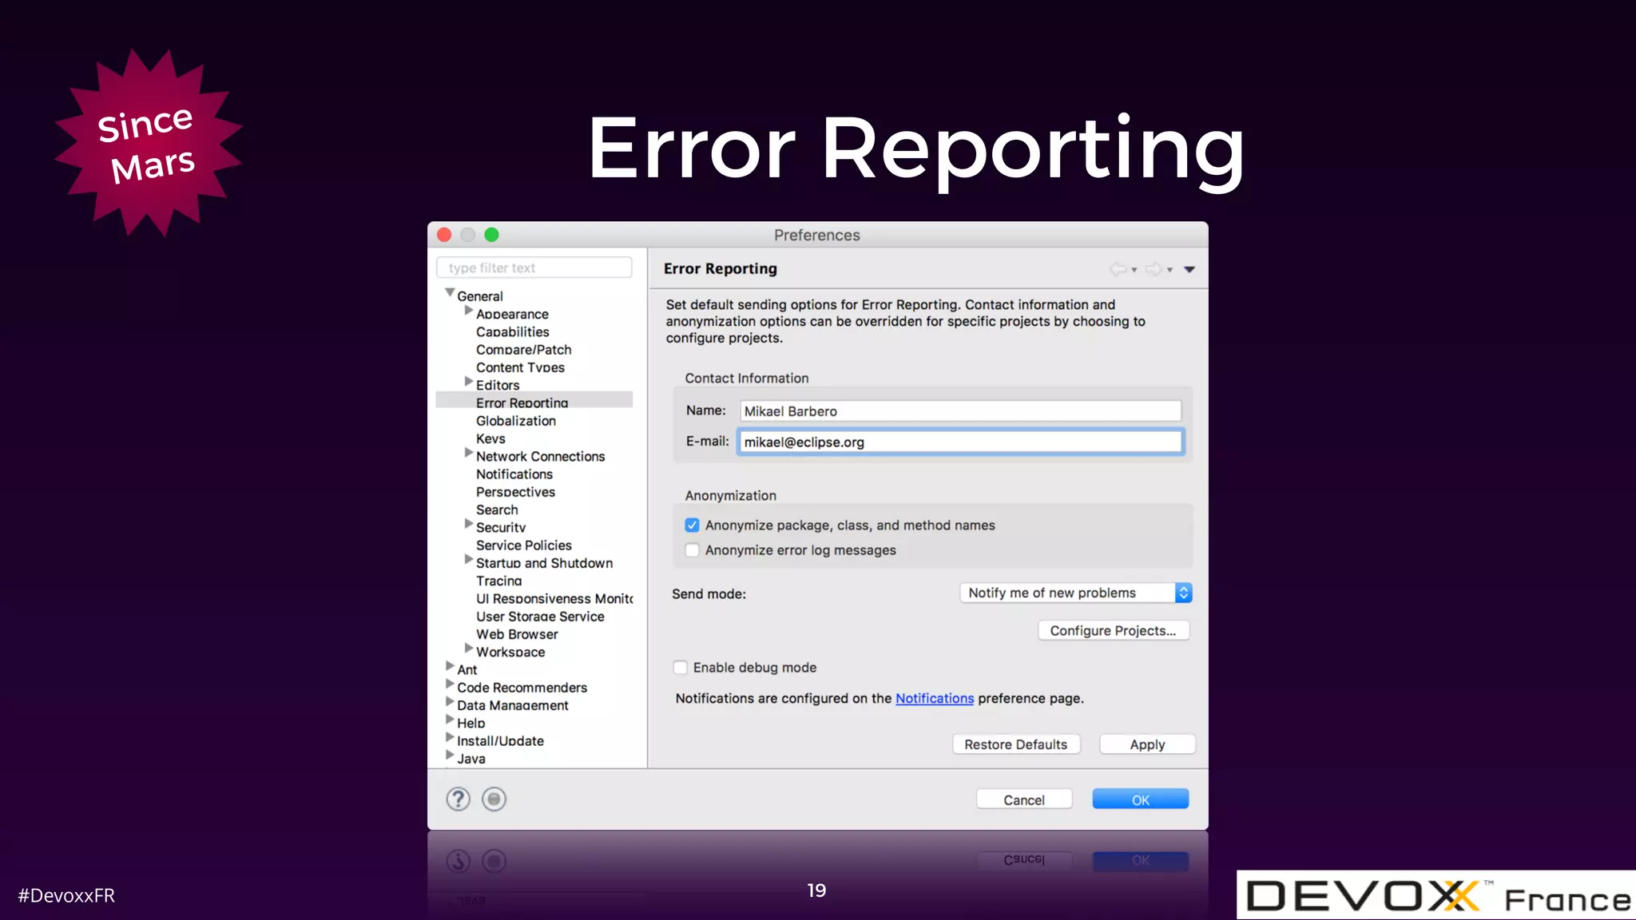Go forward with the navigation arrow
1636x920 pixels.
coord(1154,269)
